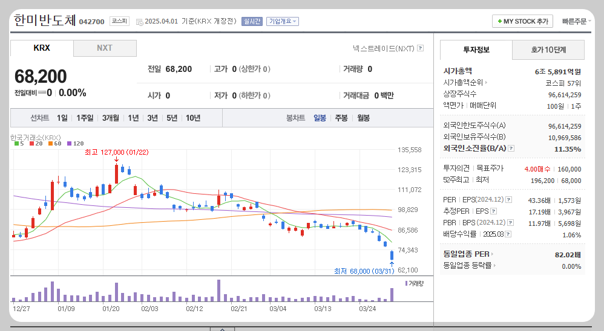Click the 한미반도체 stock name heading

45,20
